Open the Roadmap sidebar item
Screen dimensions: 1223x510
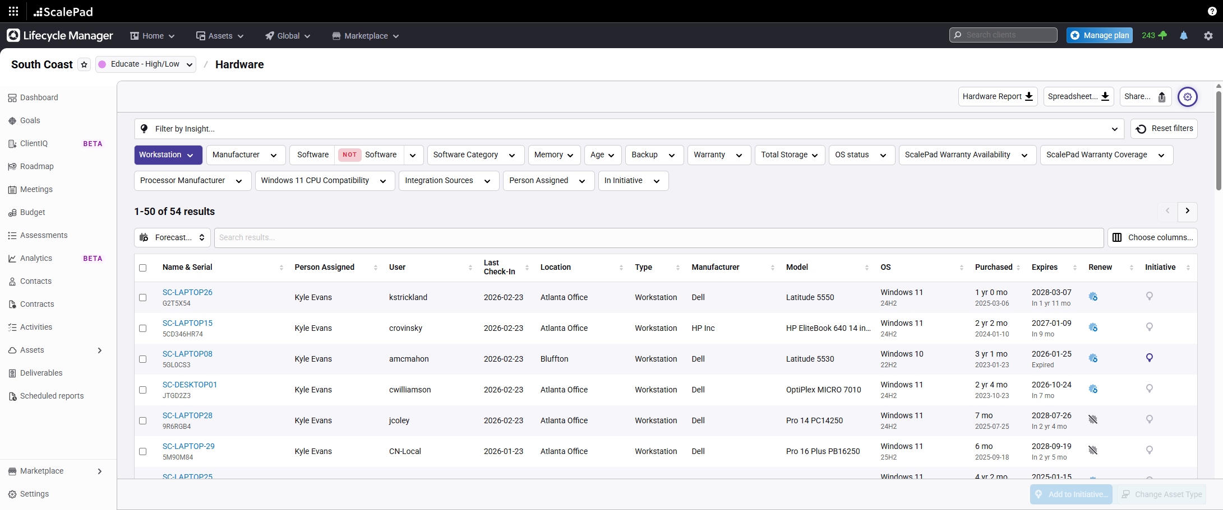tap(36, 166)
